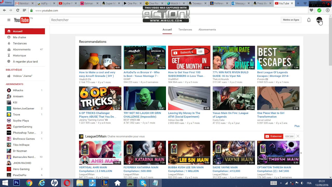
Task: Open Skype from the taskbar
Action: (143, 183)
